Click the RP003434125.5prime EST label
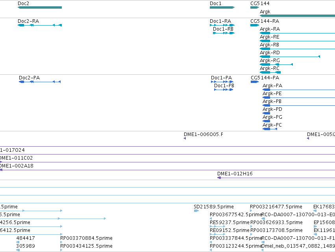This screenshot has width=335, height=252. coord(86,246)
